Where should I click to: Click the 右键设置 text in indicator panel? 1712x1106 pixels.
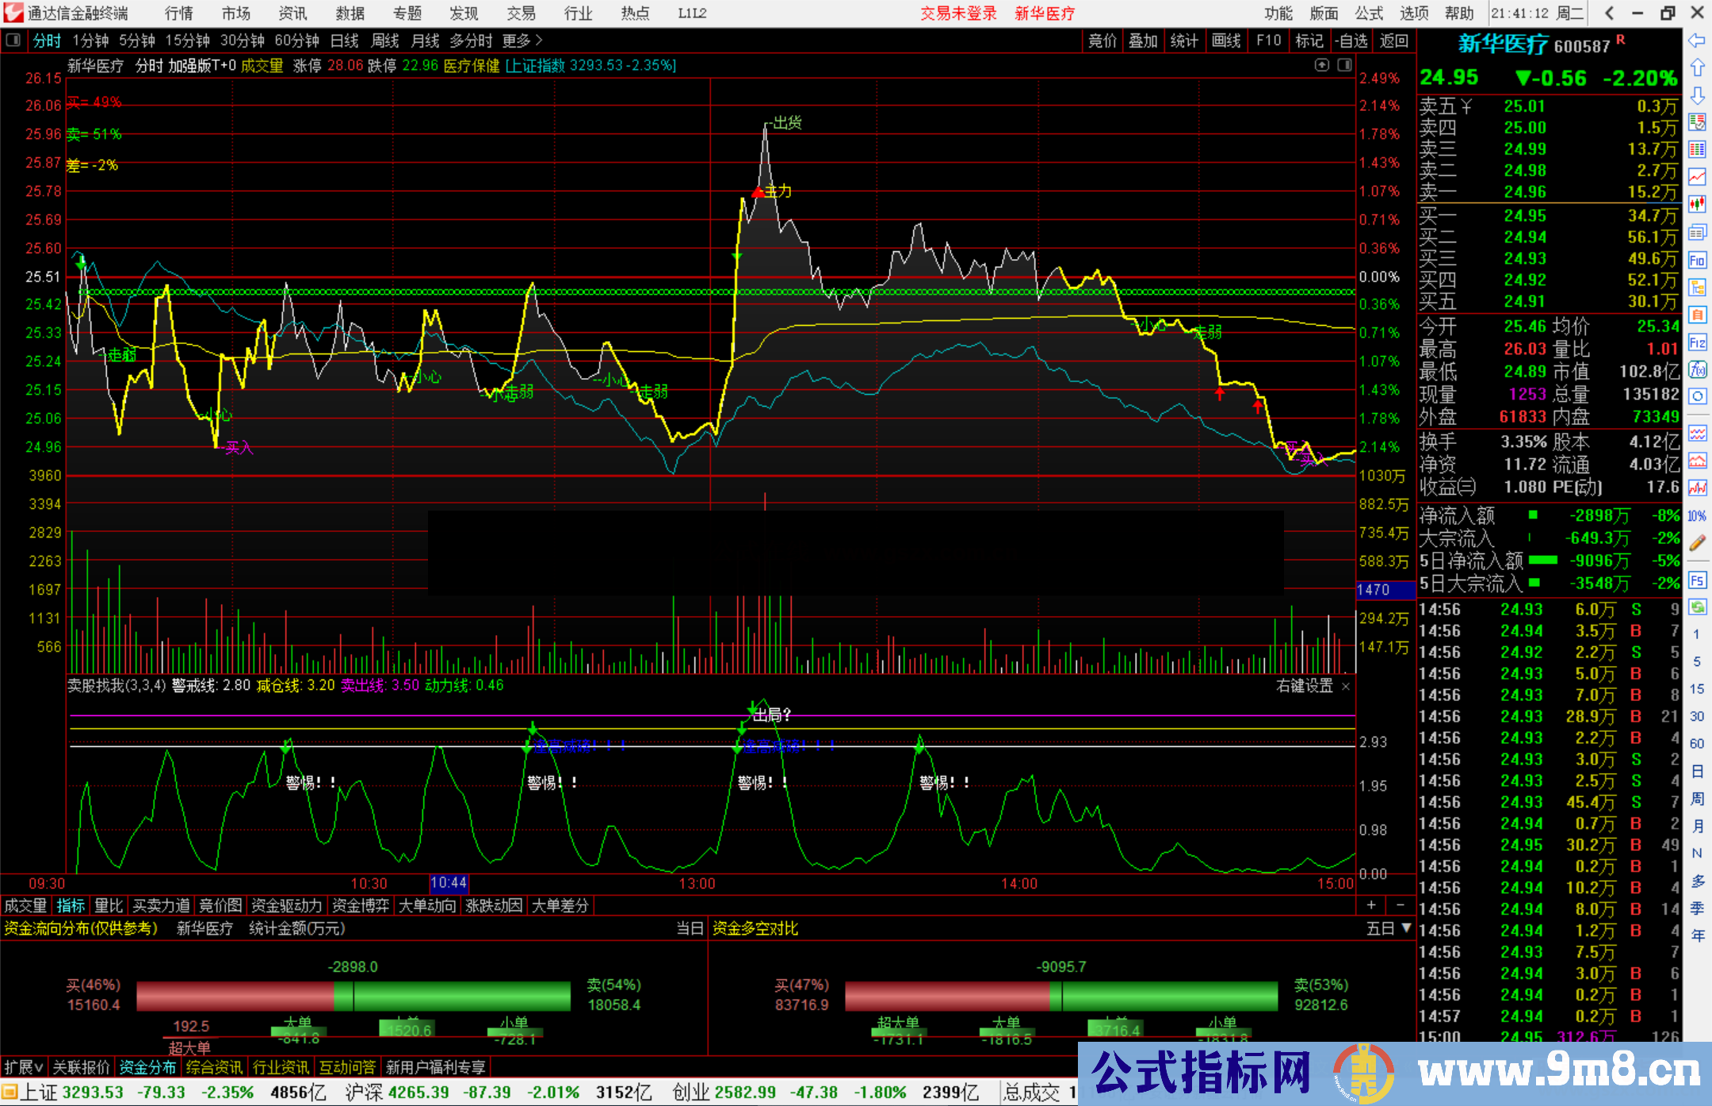pos(1304,686)
